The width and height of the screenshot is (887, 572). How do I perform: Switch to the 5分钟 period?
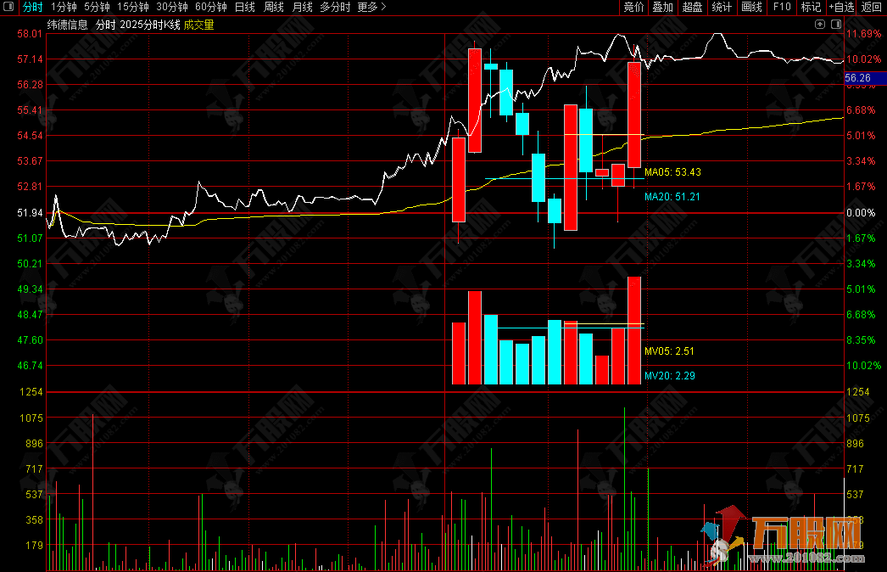coord(97,7)
